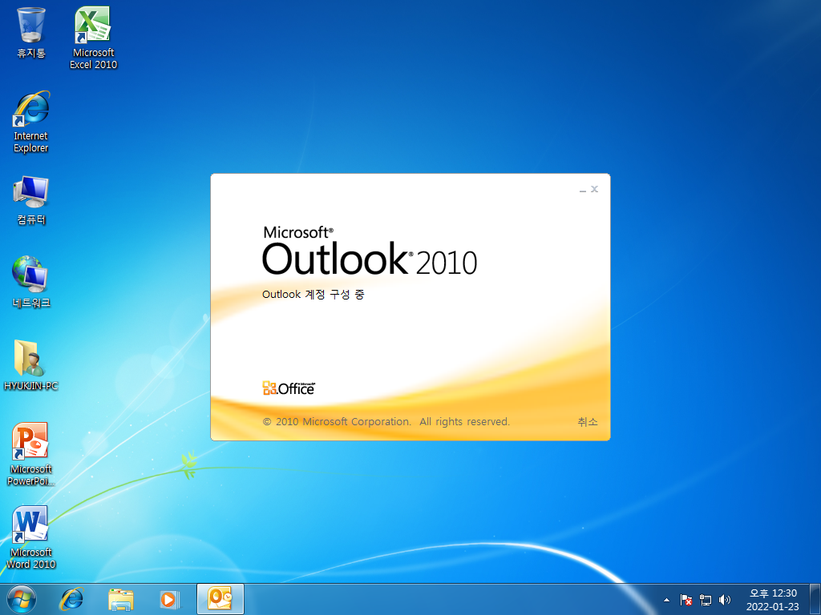Open the volume speaker tray icon
The image size is (821, 615).
725,600
